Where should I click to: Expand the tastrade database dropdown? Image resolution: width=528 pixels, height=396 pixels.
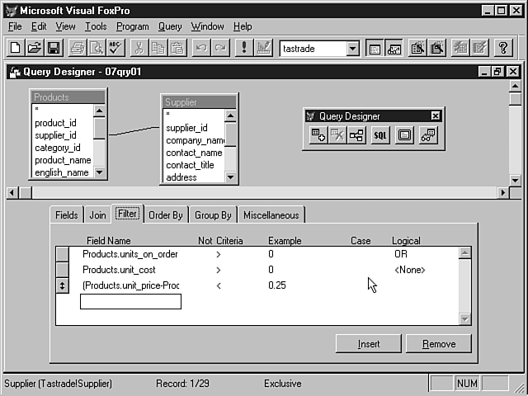[x=353, y=49]
